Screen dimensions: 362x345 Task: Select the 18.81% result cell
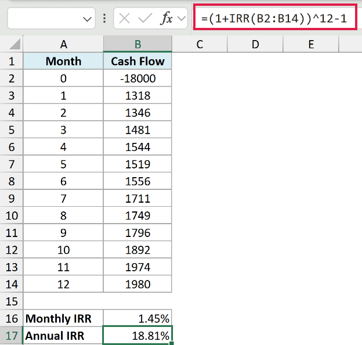pos(137,335)
